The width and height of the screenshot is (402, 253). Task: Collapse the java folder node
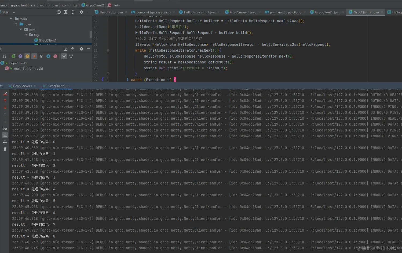pyautogui.click(x=16, y=24)
